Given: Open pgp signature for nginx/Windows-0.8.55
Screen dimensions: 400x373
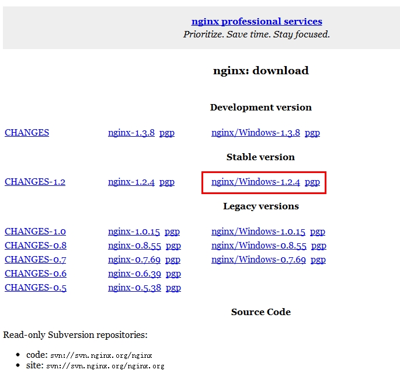Looking at the screenshot, I should pos(319,246).
